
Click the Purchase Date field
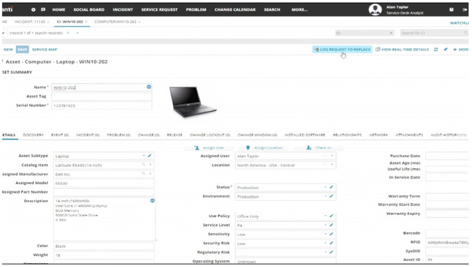(447, 156)
